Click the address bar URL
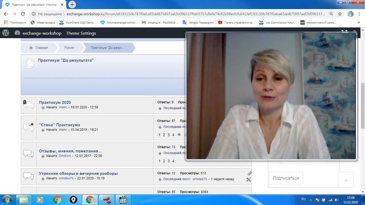 click(196, 14)
